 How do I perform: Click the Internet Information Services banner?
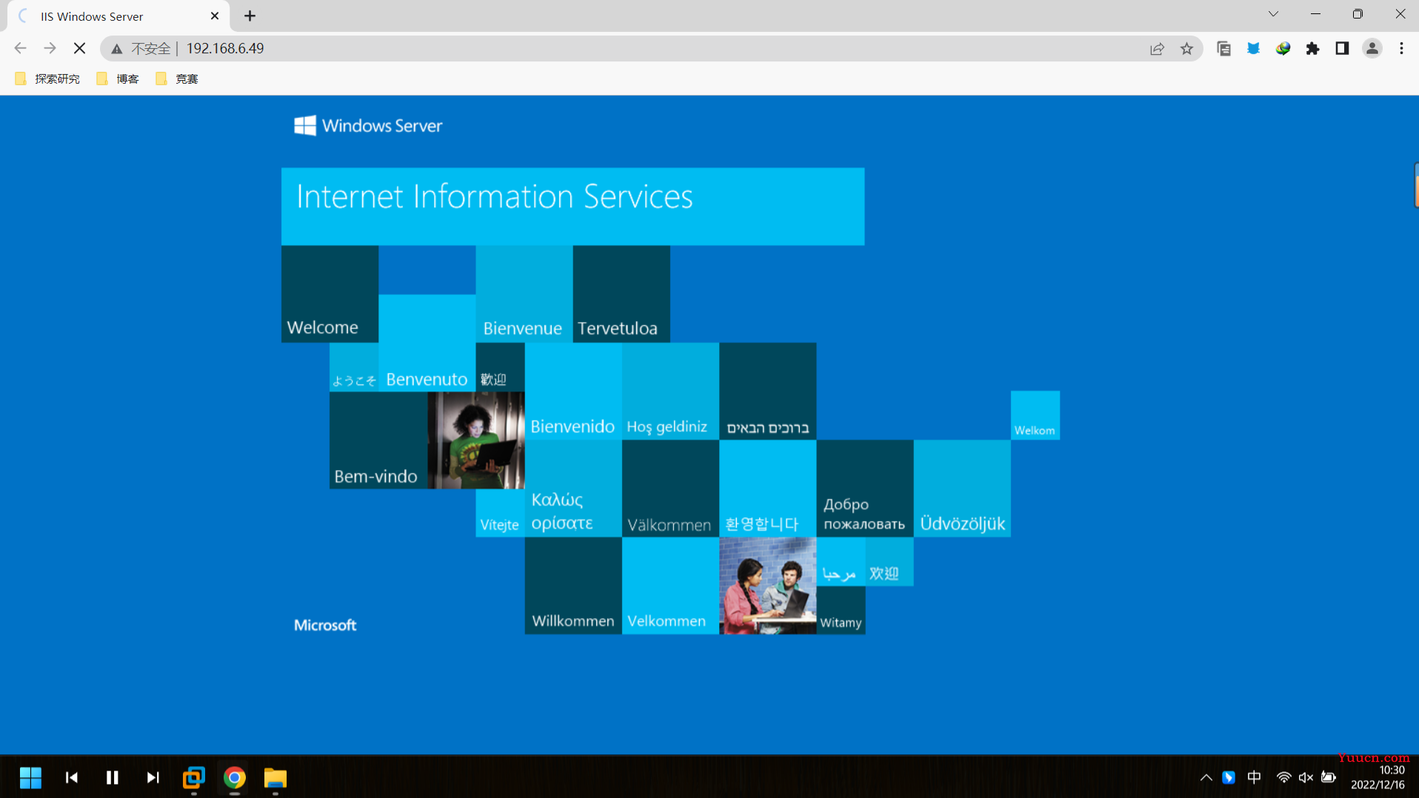[572, 207]
